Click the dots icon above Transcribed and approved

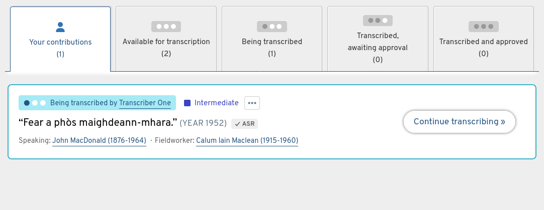pyautogui.click(x=484, y=27)
